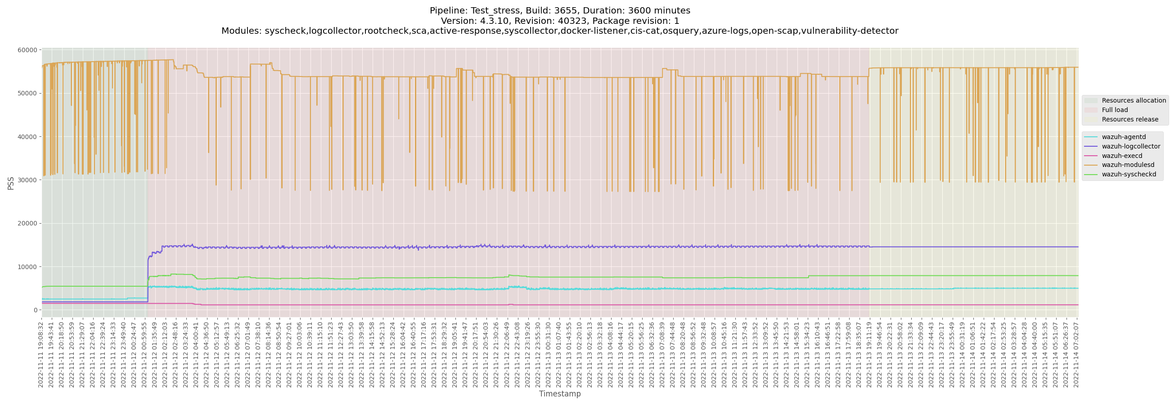This screenshot has height=405, width=1170.
Task: Click the Version 4.3.10 subtitle line
Action: (559, 21)
